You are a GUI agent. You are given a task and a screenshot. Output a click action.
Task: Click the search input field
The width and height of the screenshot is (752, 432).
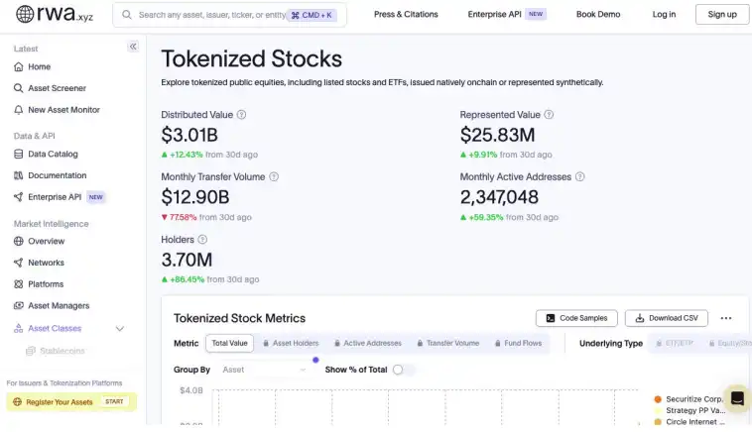229,15
